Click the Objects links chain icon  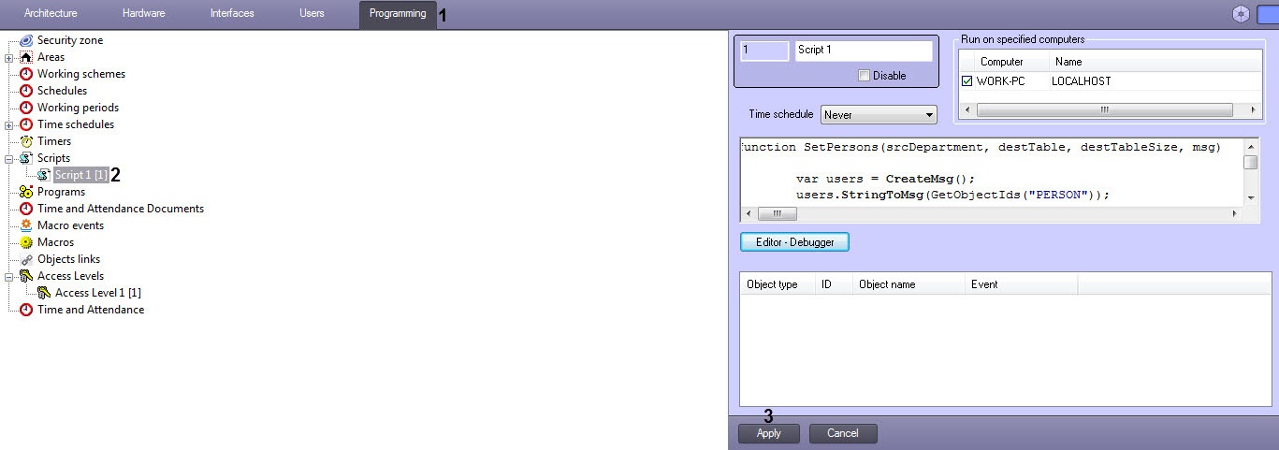pyautogui.click(x=26, y=259)
